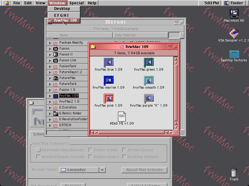The height and width of the screenshot is (186, 249).
Task: Open the Edit menu
Action: 28,3
